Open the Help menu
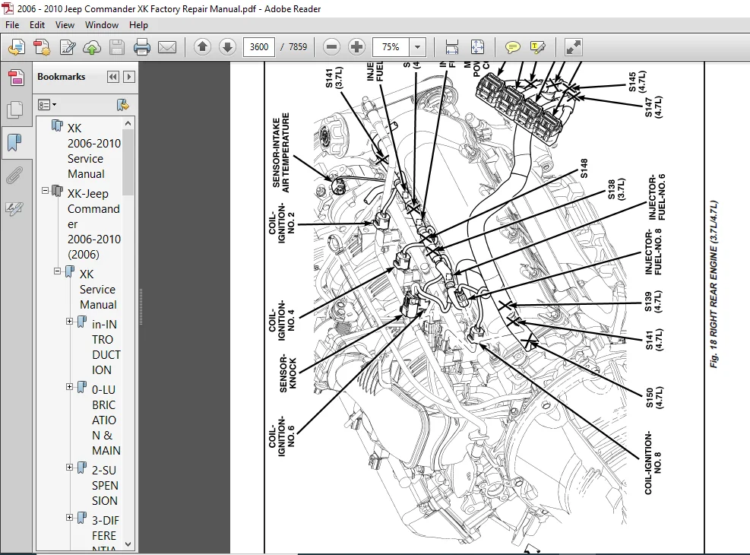 click(x=138, y=25)
